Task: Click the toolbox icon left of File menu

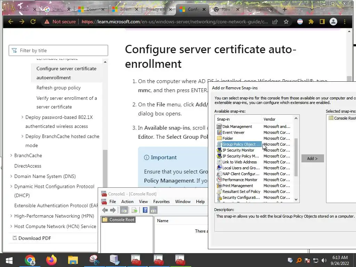Action: click(104, 201)
